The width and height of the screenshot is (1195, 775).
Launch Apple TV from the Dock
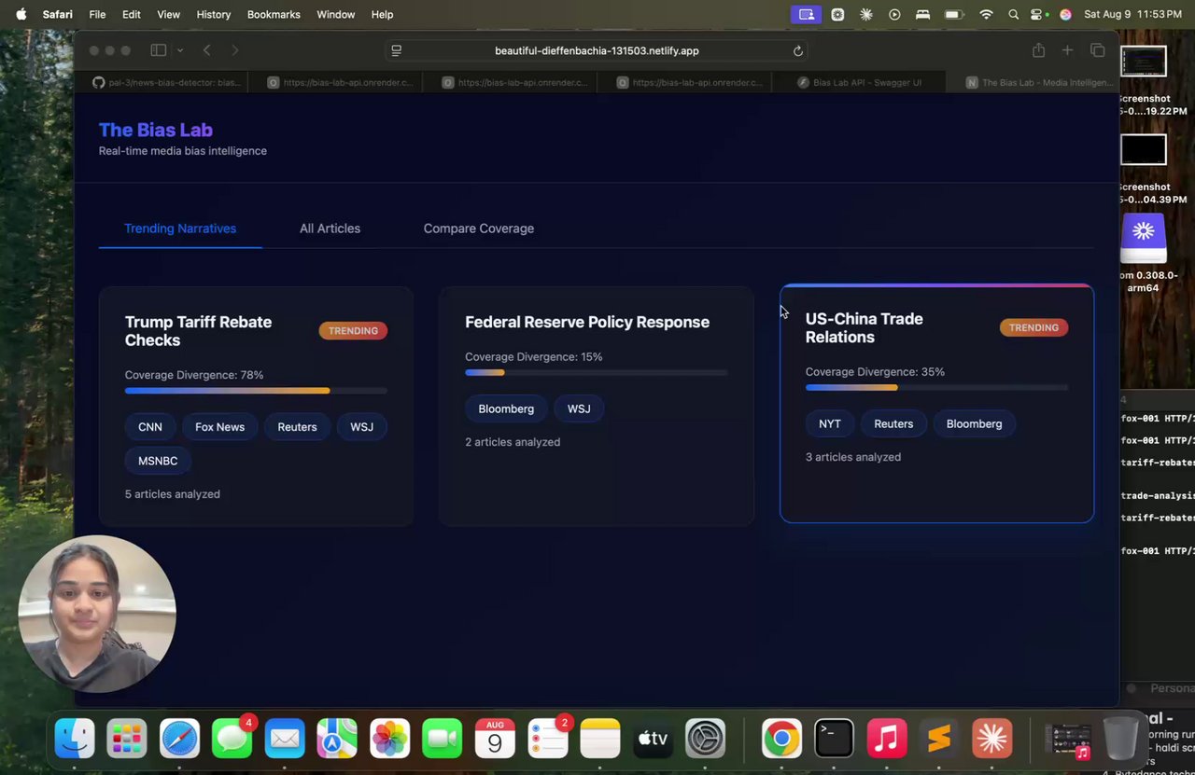pyautogui.click(x=653, y=739)
